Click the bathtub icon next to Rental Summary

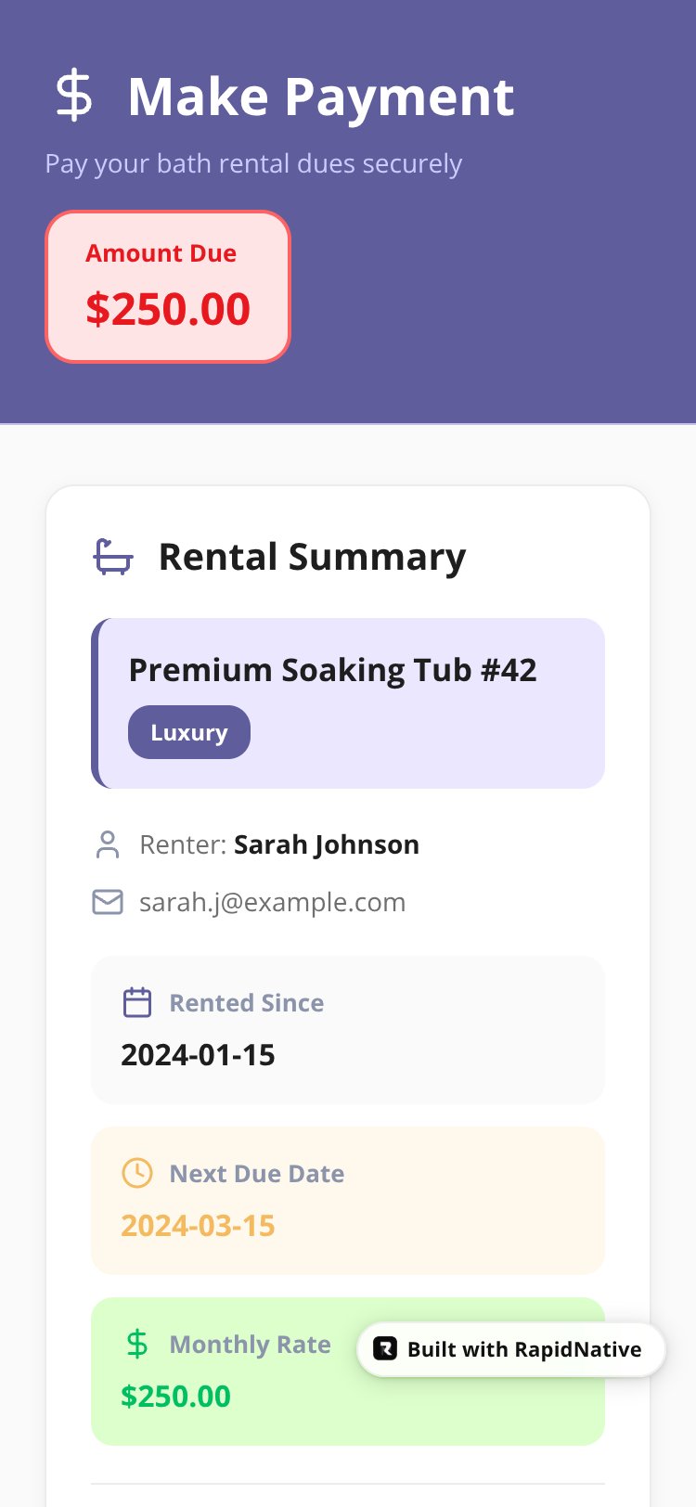coord(113,557)
